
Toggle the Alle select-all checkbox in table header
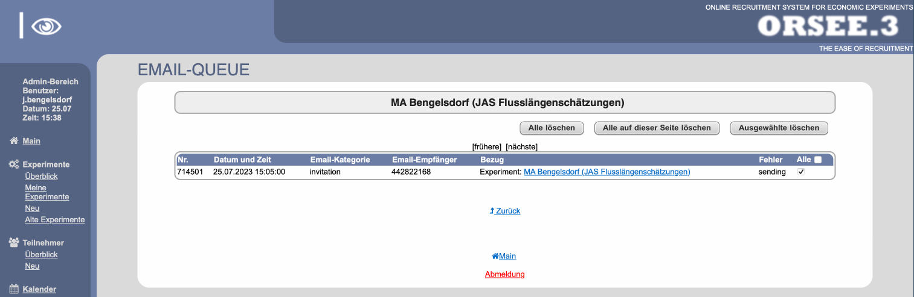[x=818, y=160]
